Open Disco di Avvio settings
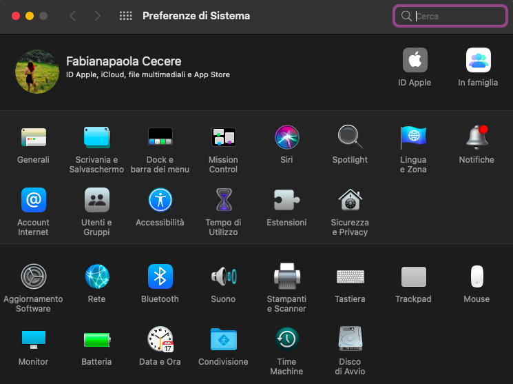This screenshot has height=384, width=513. click(x=350, y=340)
